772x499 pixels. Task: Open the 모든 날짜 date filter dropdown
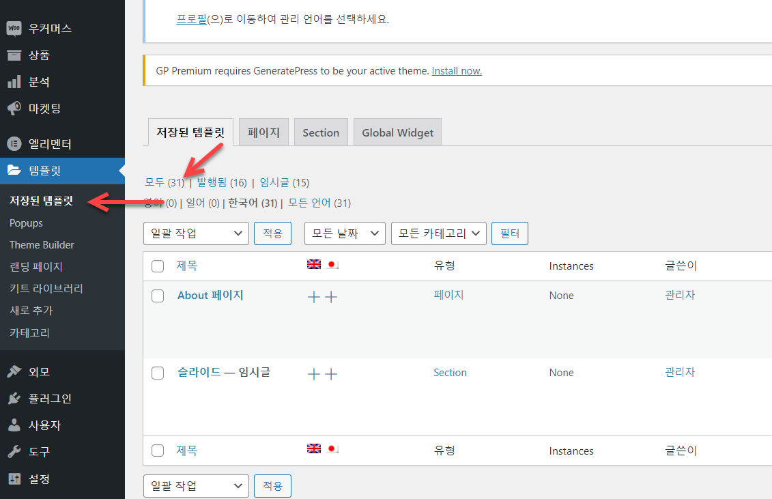345,233
